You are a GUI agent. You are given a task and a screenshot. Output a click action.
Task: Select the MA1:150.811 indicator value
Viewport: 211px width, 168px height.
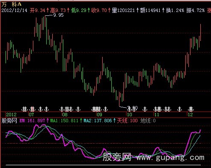(x=64, y=121)
